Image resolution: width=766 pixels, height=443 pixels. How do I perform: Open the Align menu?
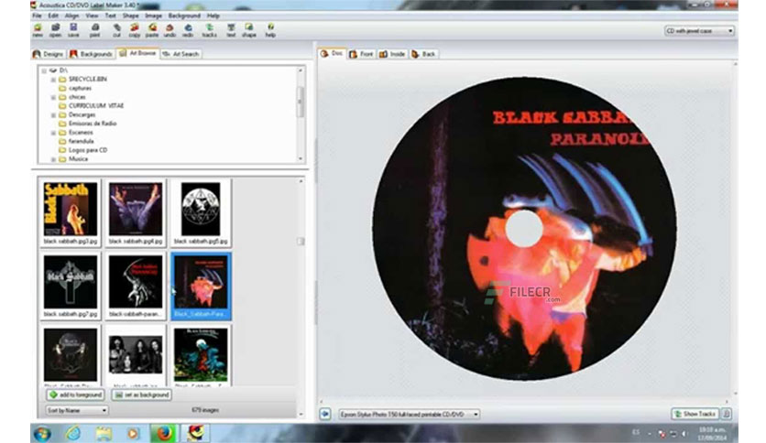point(71,16)
